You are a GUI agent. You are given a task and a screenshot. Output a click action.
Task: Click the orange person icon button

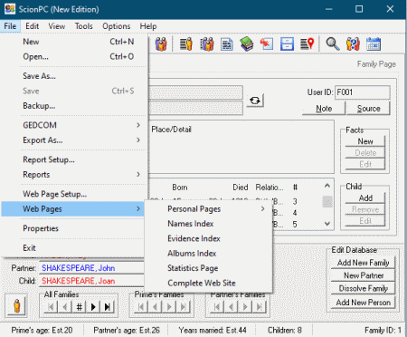point(17,305)
